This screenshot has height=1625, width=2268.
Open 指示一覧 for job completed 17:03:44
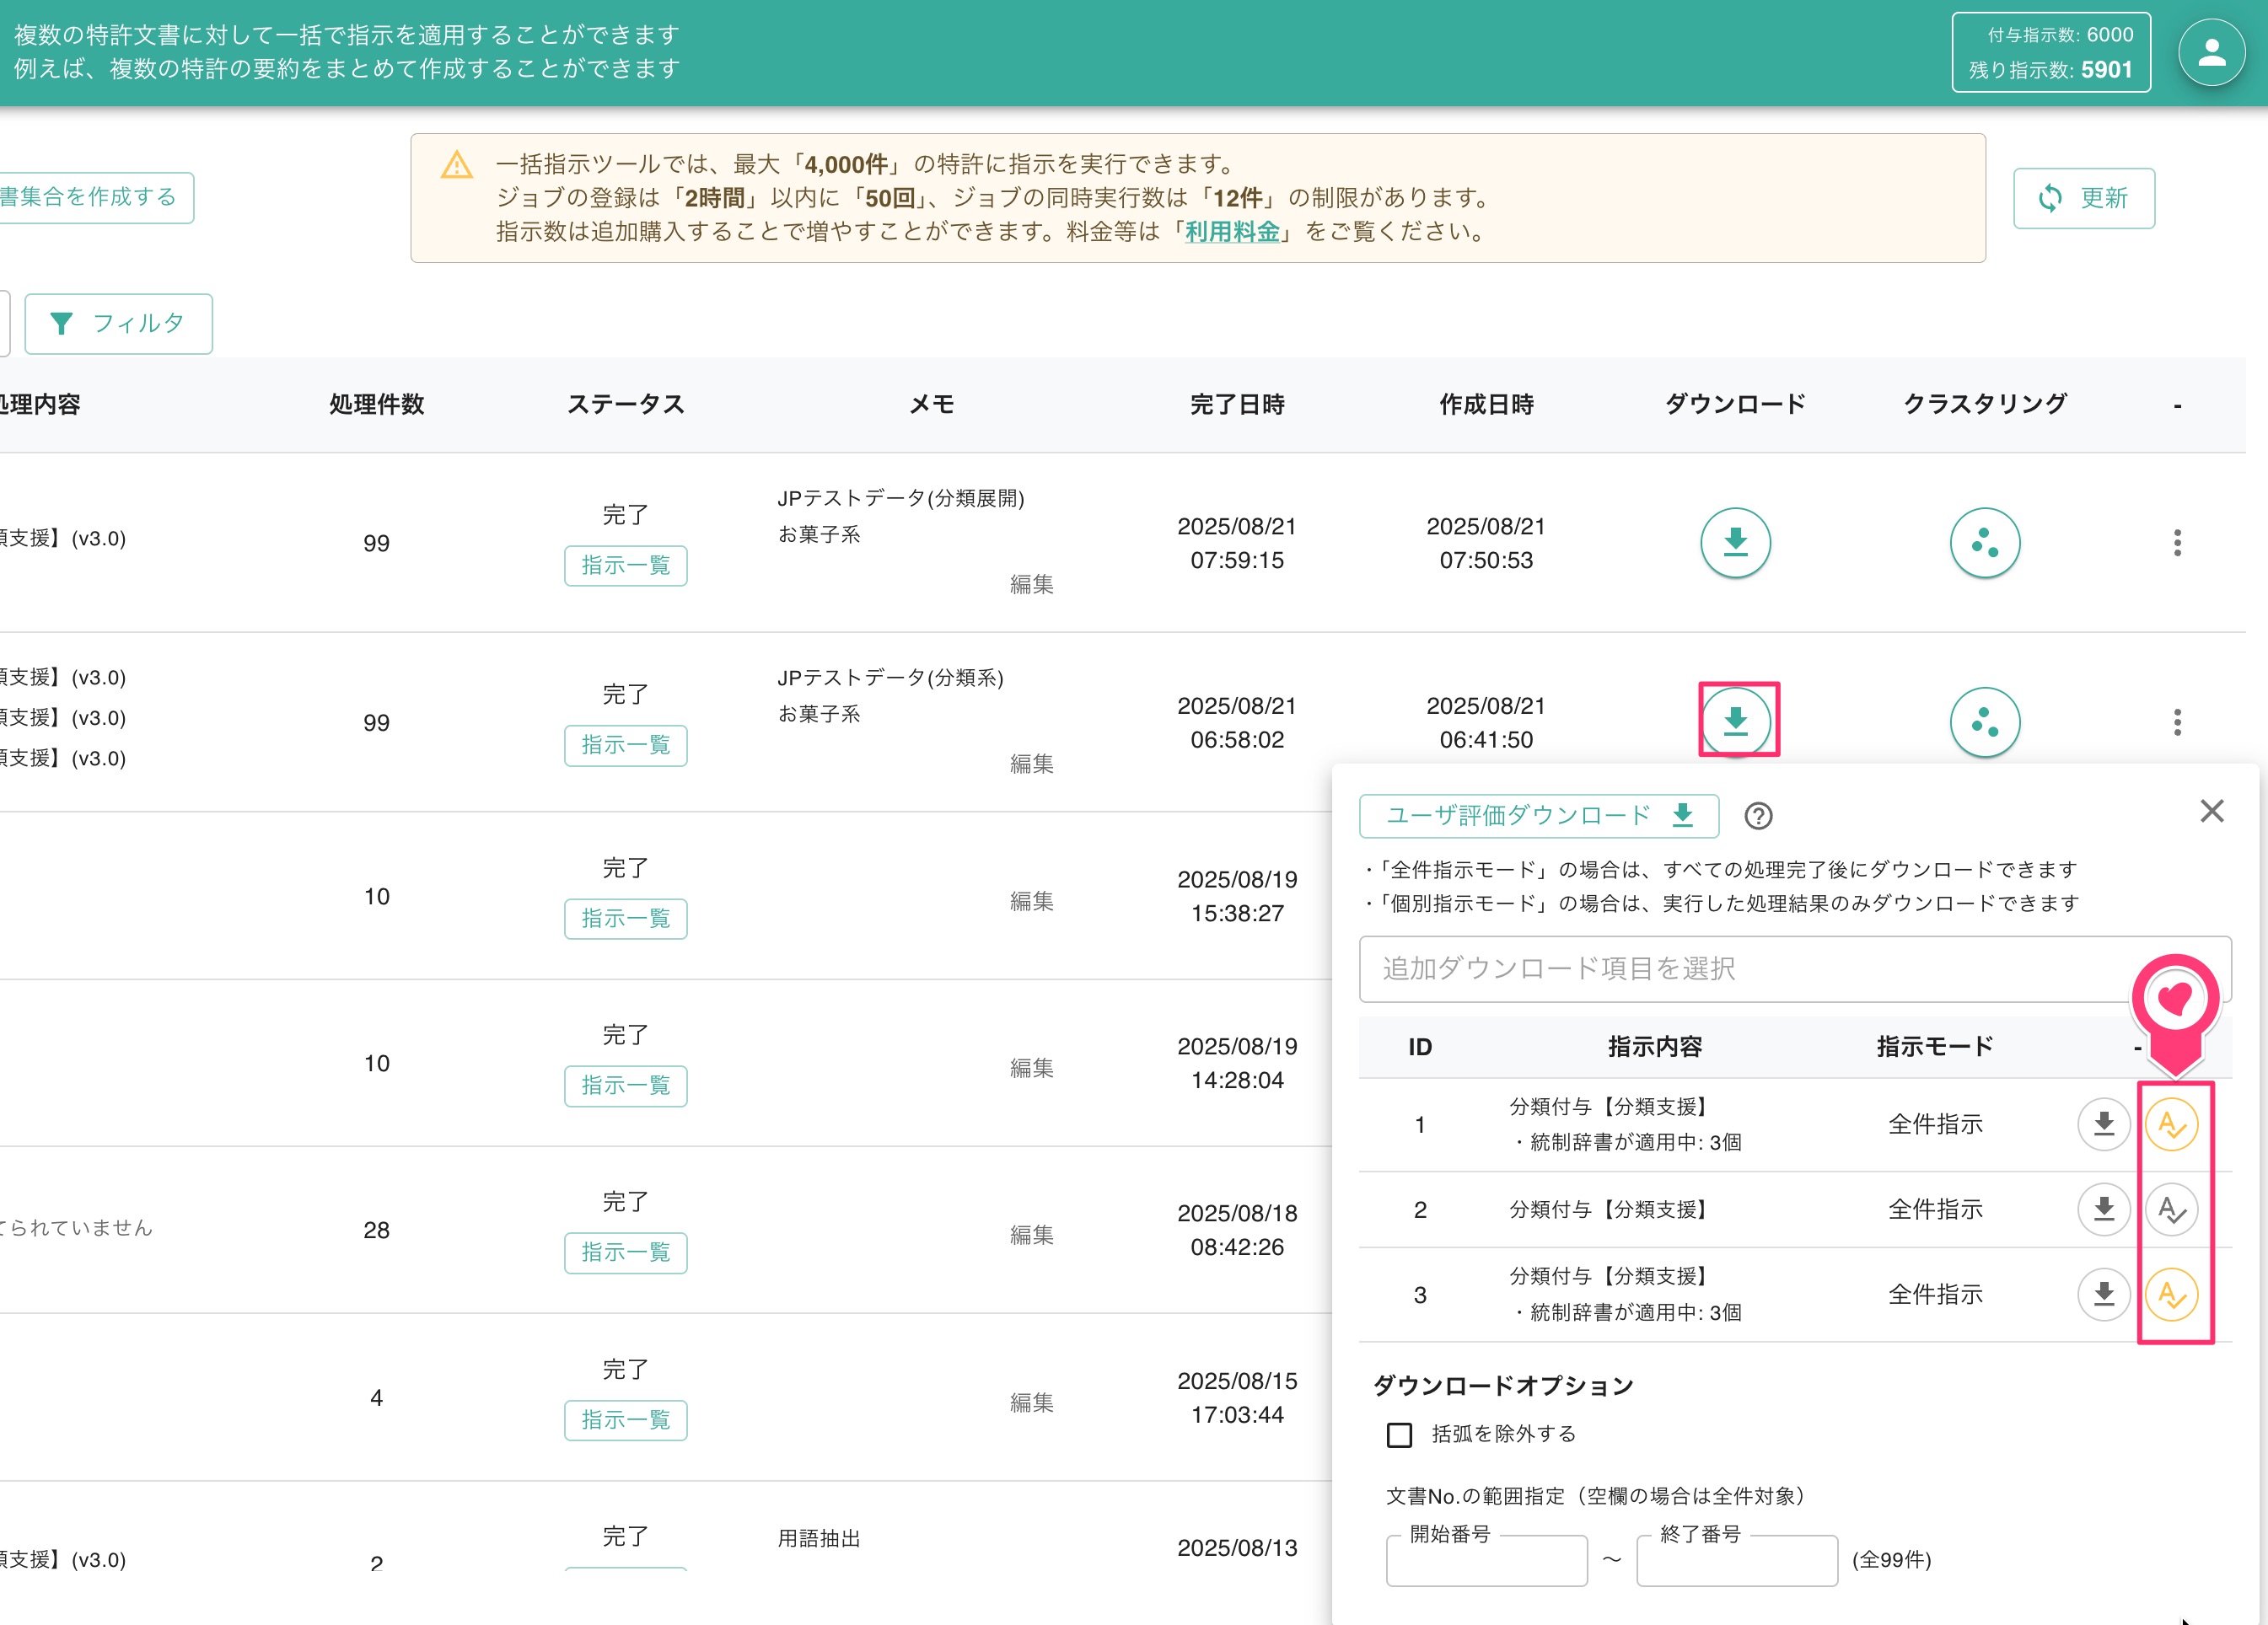point(625,1420)
